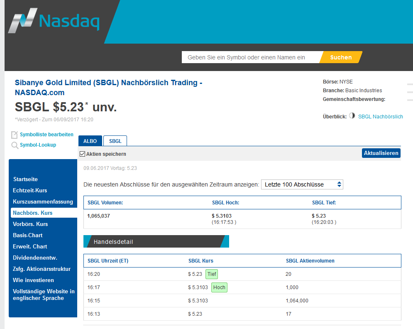This screenshot has height=329, width=413.
Task: Click the Symbolliste bearbeiten link
Action: pos(46,135)
